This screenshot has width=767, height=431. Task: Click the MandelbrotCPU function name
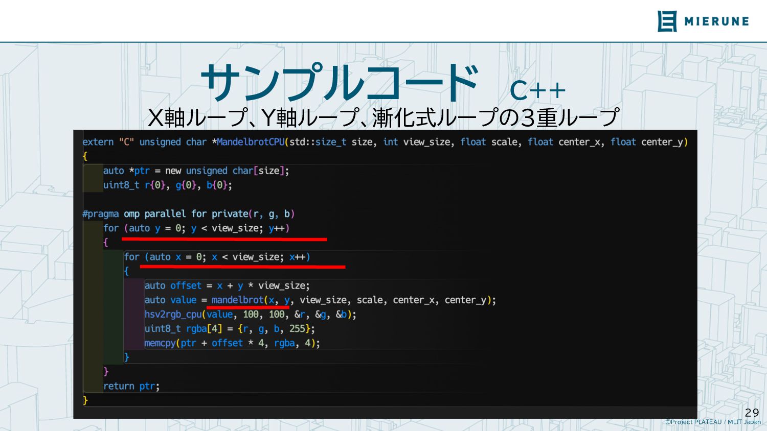point(251,142)
